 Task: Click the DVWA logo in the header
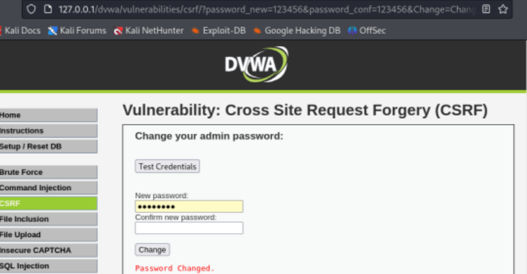pos(256,64)
